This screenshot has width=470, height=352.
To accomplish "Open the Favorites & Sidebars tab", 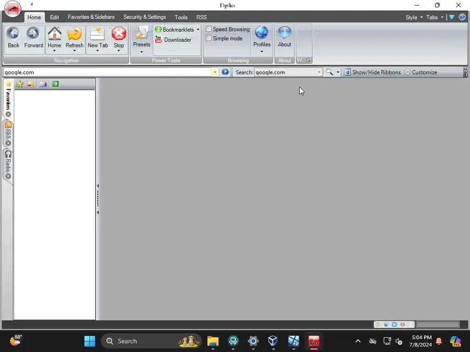I will [91, 17].
